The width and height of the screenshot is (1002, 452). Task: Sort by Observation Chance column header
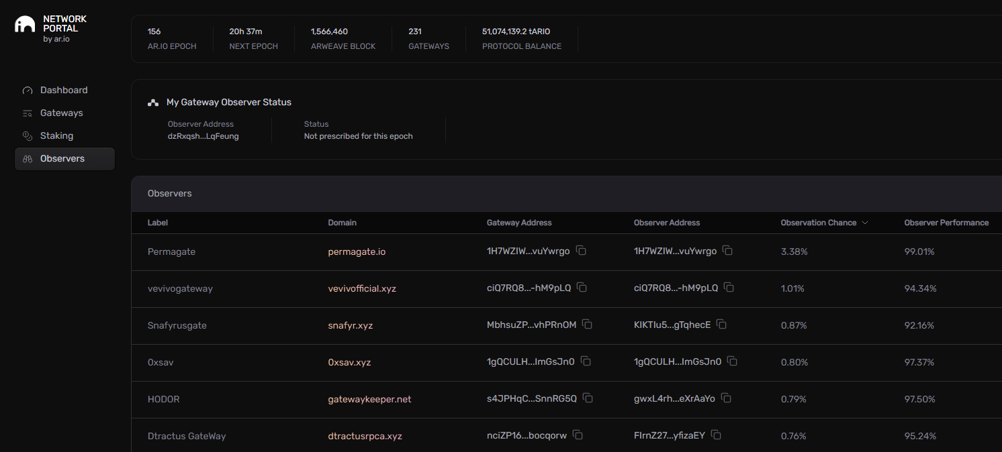coord(819,223)
